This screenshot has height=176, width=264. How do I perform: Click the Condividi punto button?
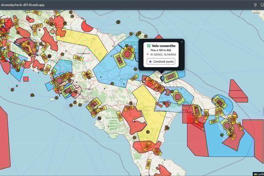pyautogui.click(x=161, y=61)
